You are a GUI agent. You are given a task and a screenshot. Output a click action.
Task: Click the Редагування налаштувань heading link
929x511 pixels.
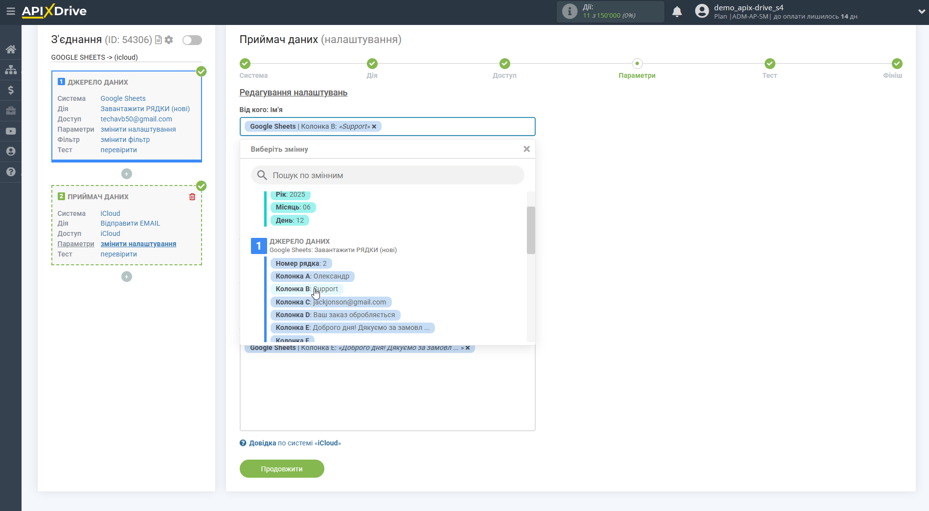point(293,93)
